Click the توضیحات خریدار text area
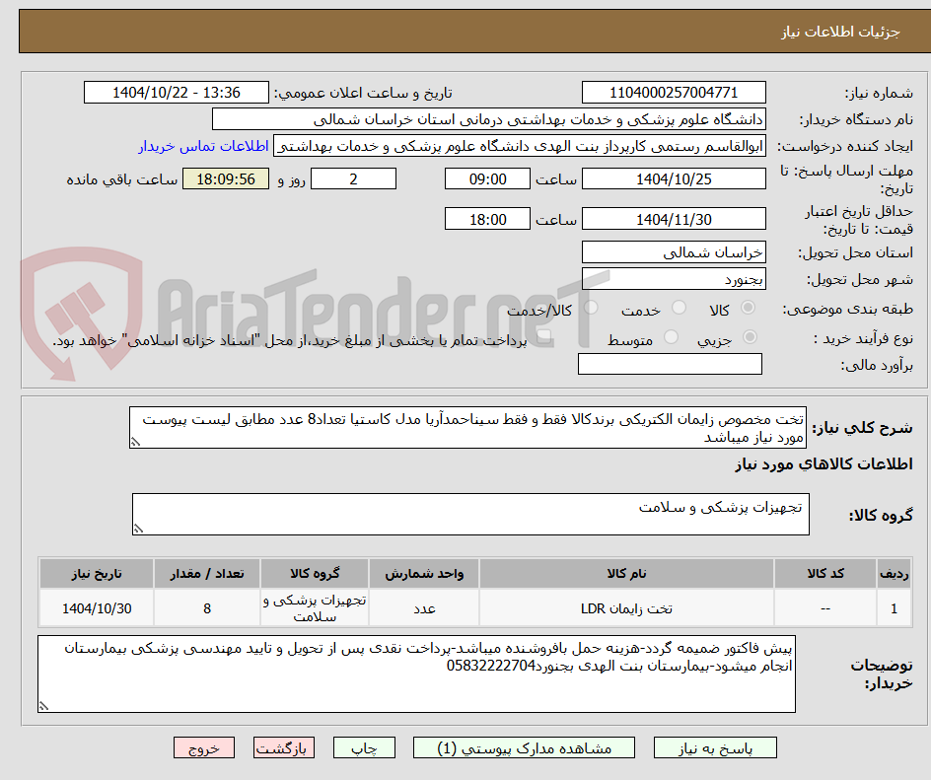This screenshot has width=931, height=780. pyautogui.click(x=416, y=674)
